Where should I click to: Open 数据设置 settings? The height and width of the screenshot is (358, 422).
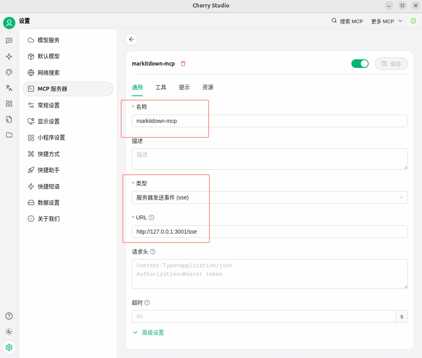(68, 203)
